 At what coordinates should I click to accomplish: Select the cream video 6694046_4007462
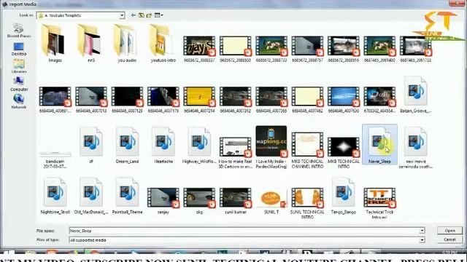coord(307,100)
